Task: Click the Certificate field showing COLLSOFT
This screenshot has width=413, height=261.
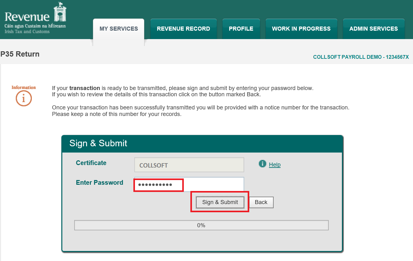Action: (189, 165)
